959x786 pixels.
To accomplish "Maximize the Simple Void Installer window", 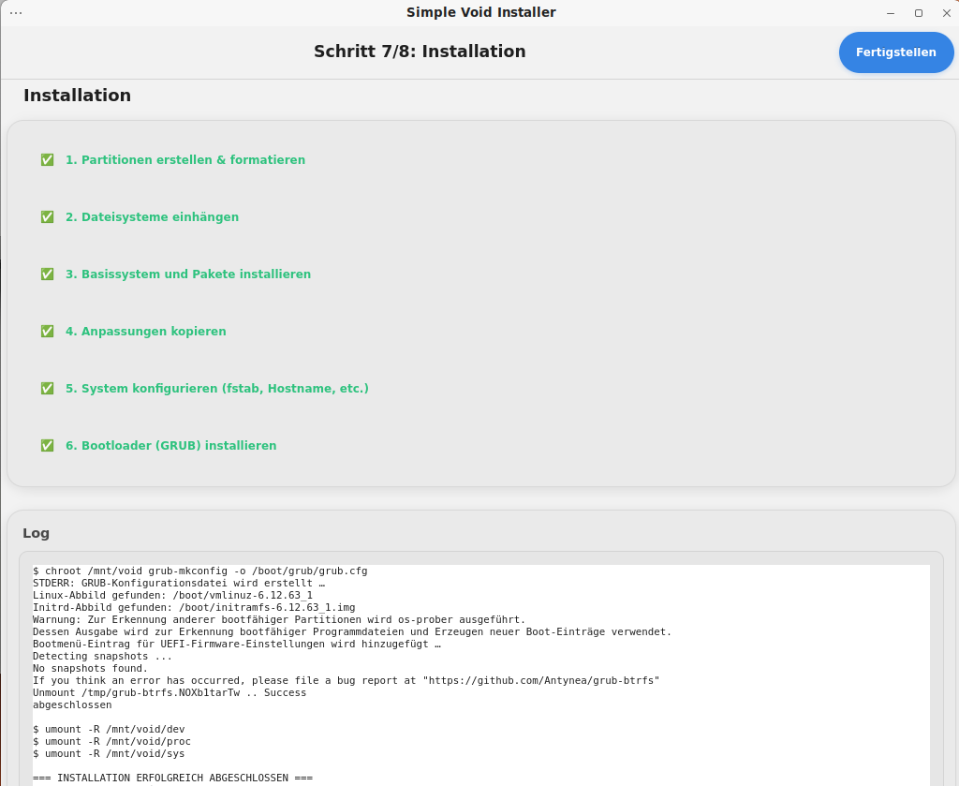I will tap(918, 13).
